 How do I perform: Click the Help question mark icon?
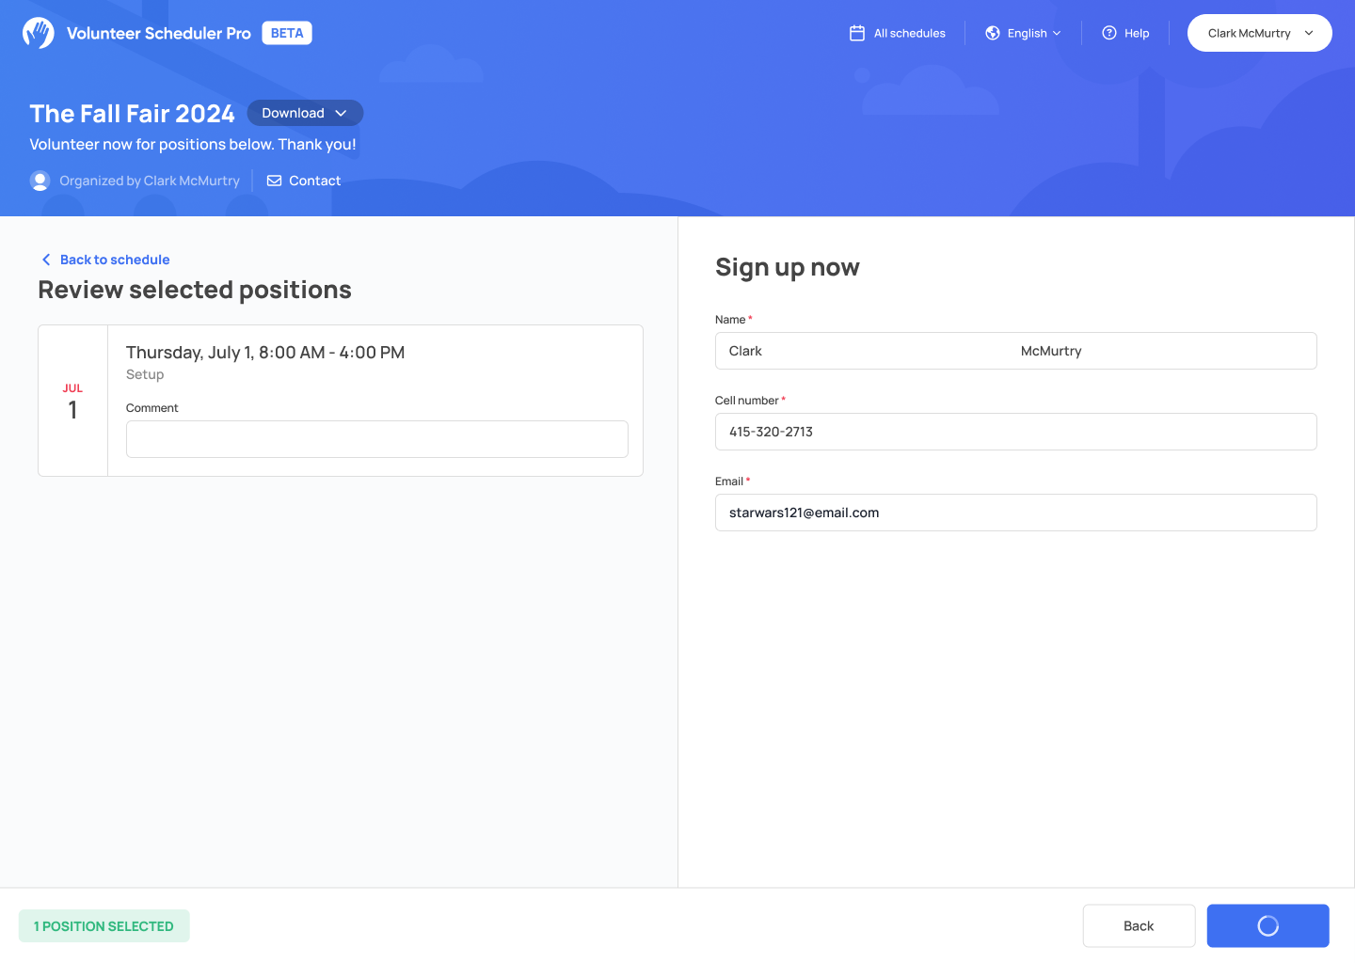(x=1109, y=33)
